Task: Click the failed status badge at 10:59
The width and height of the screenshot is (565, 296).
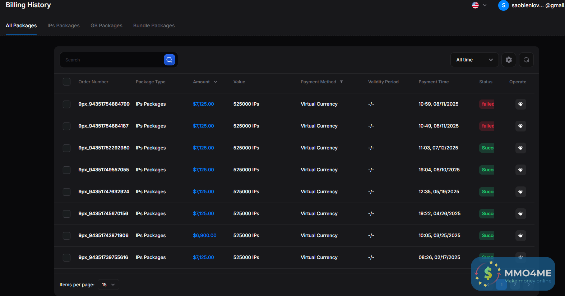Action: pyautogui.click(x=487, y=104)
